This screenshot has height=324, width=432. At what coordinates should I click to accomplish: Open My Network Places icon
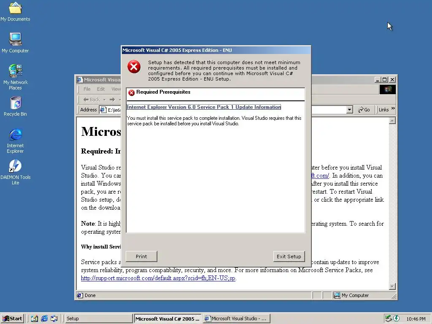pyautogui.click(x=15, y=77)
